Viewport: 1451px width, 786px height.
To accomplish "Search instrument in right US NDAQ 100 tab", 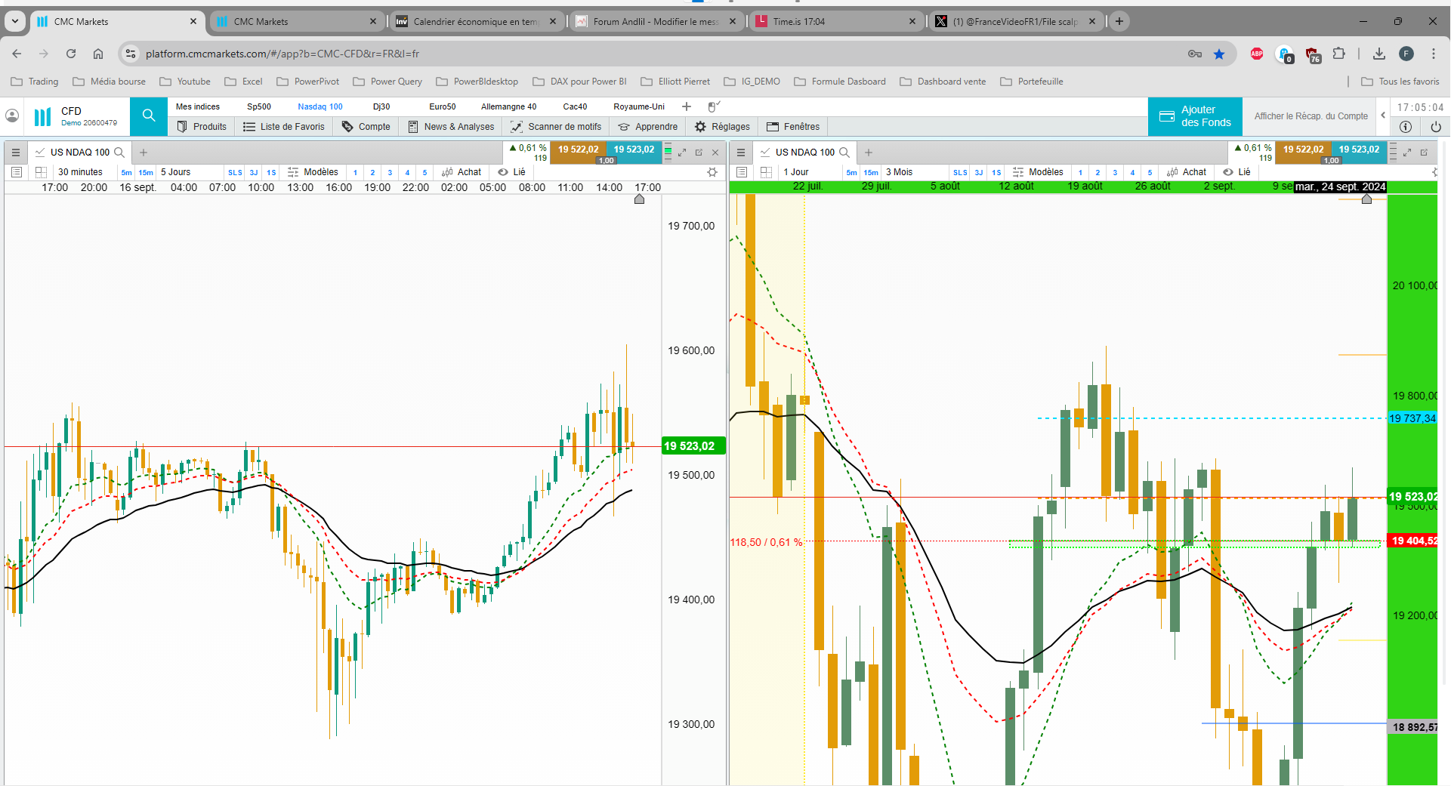I will [844, 153].
